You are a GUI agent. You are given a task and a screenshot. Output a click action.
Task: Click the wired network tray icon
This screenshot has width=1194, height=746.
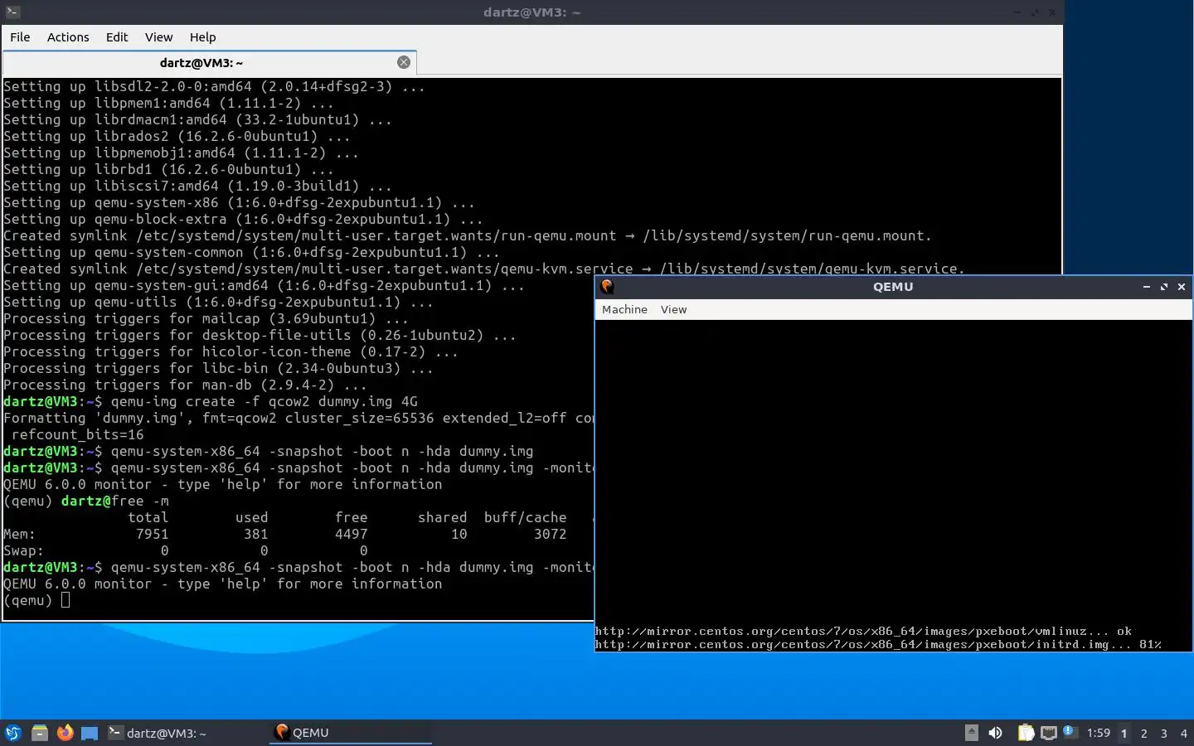coord(1049,733)
